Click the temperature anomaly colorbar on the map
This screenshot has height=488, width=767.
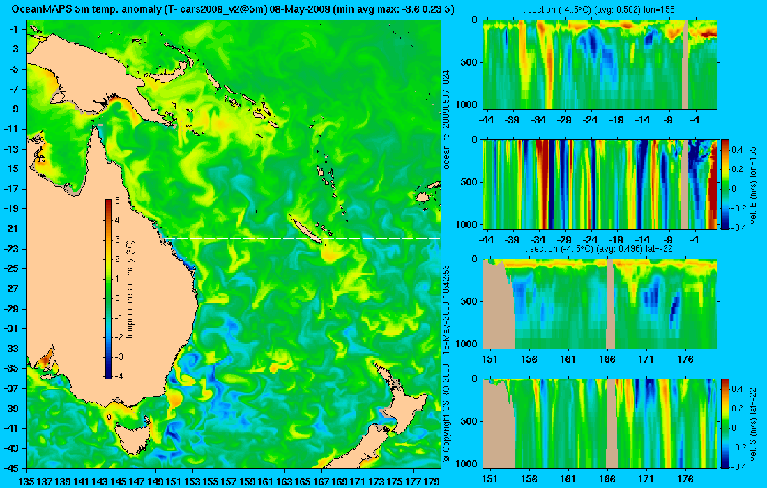point(108,289)
